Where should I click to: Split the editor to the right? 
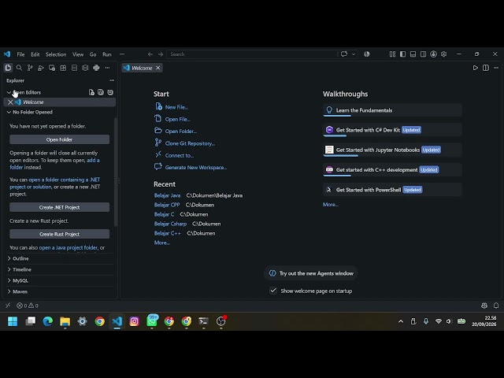[x=486, y=68]
